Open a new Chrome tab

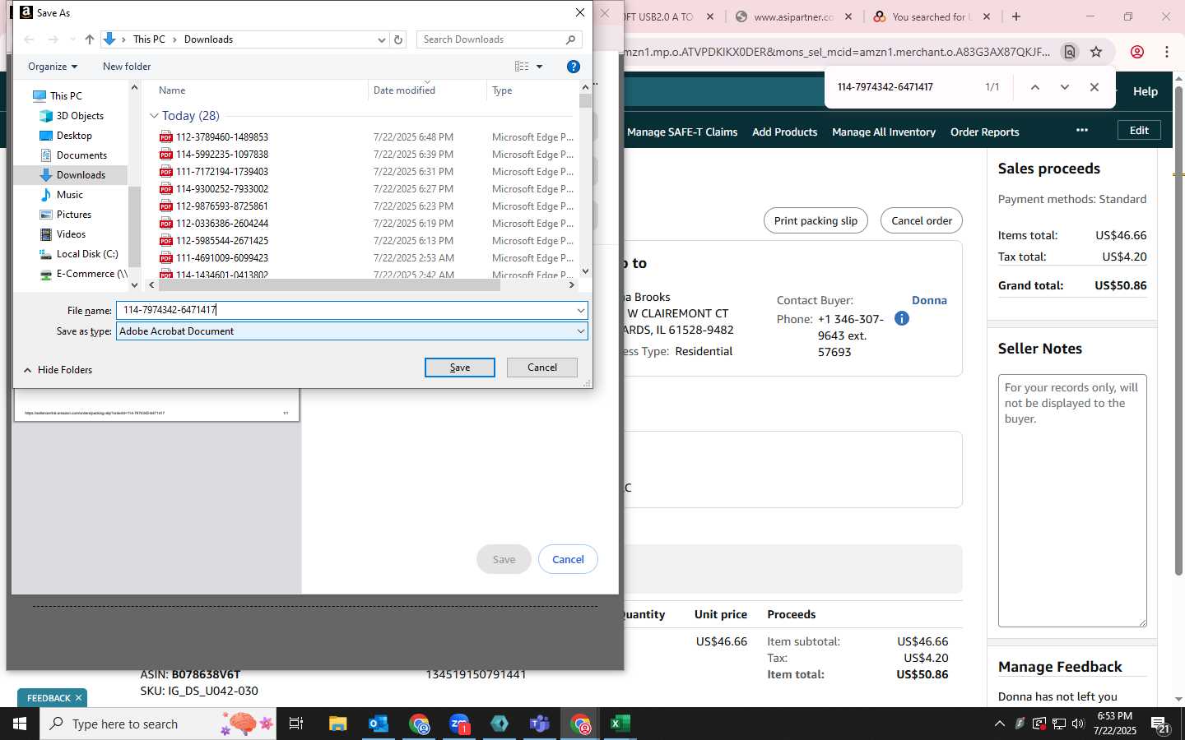pyautogui.click(x=1016, y=16)
